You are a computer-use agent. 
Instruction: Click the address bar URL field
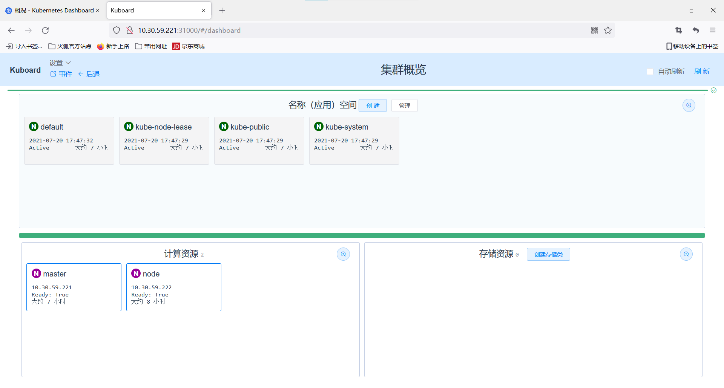[x=362, y=30]
